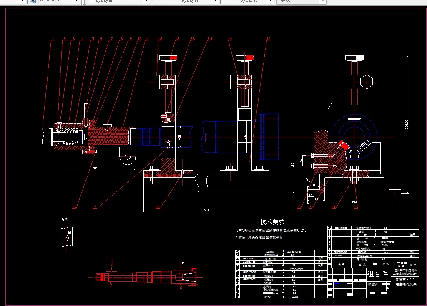
Task: Click the 备注 column header
Action: click(x=413, y=265)
